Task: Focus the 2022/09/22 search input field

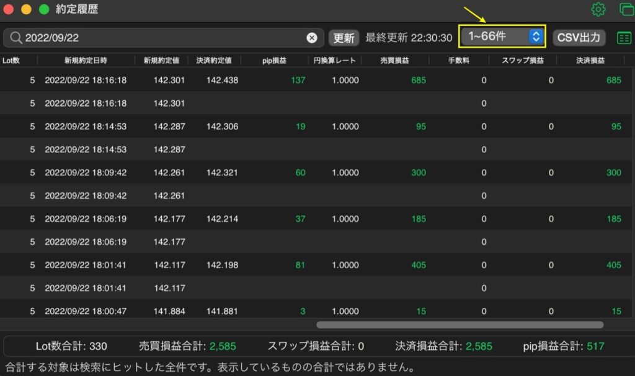Action: (164, 38)
